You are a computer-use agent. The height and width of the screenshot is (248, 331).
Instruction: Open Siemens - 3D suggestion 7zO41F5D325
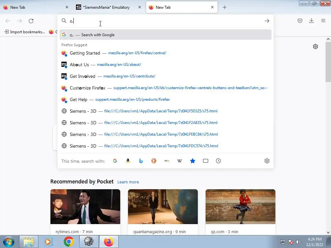[165, 111]
